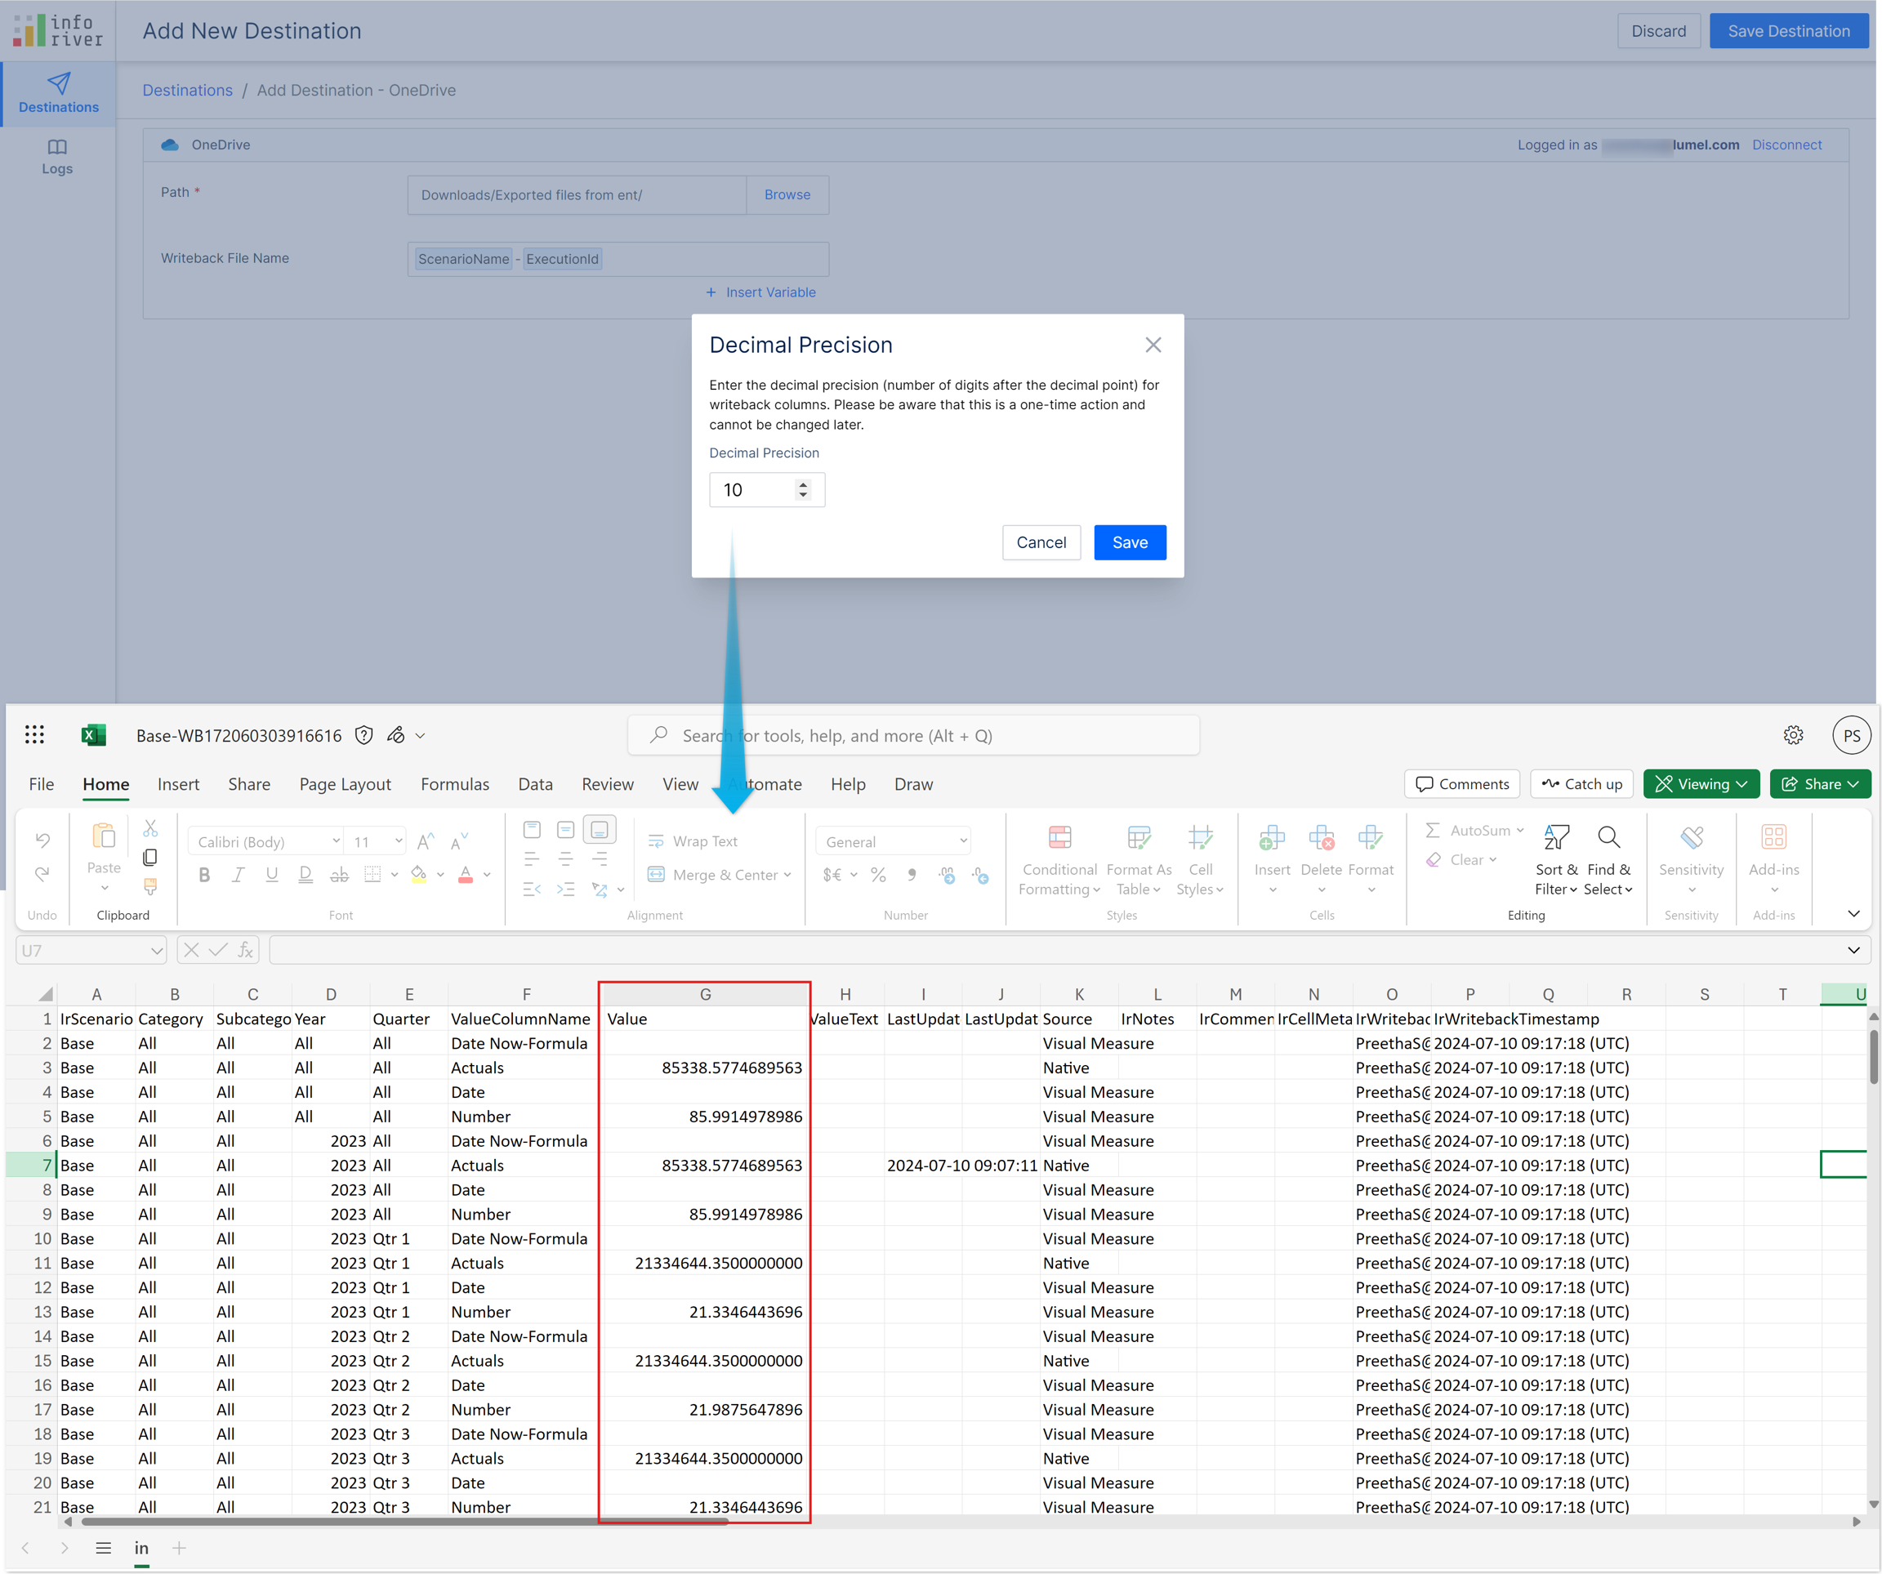Screen dimensions: 1882x1574
Task: Click the Bold formatting icon
Action: pos(204,875)
